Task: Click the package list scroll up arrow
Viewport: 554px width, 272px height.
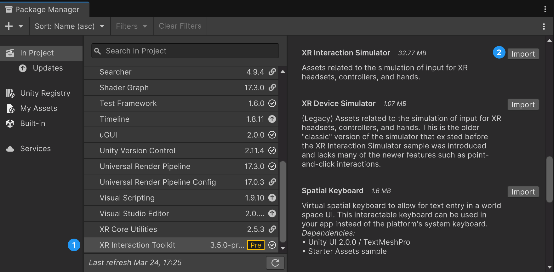Action: 283,71
